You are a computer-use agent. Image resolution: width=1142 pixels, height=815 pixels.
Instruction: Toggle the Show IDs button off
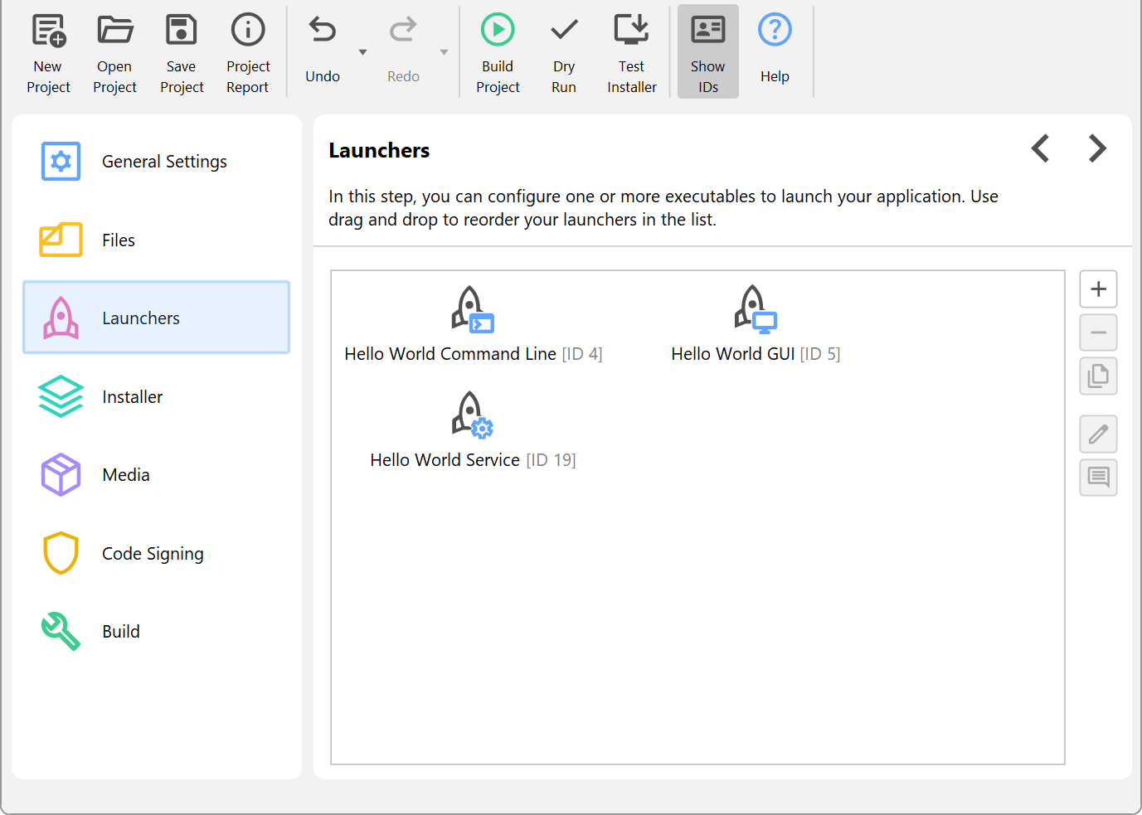pyautogui.click(x=707, y=51)
